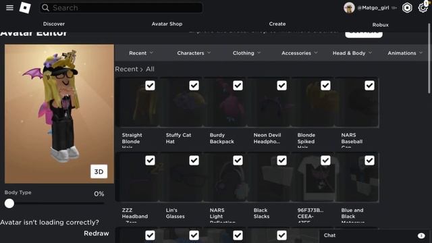432x243 pixels.
Task: Click the Lin's Glasses label
Action: click(175, 213)
